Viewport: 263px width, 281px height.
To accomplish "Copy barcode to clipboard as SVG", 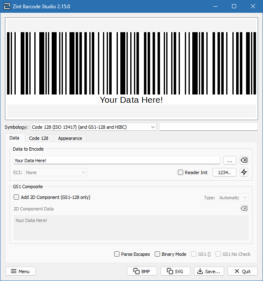I will pos(175,271).
